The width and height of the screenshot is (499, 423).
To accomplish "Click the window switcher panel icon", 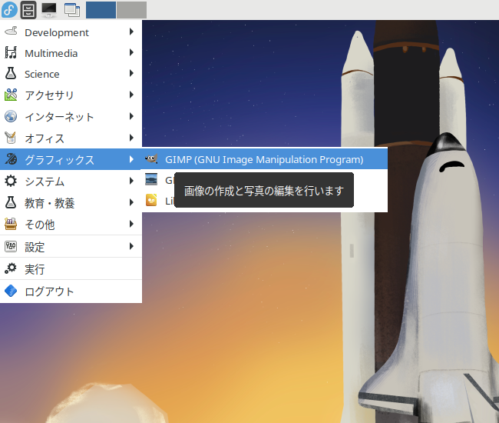I will coord(72,9).
